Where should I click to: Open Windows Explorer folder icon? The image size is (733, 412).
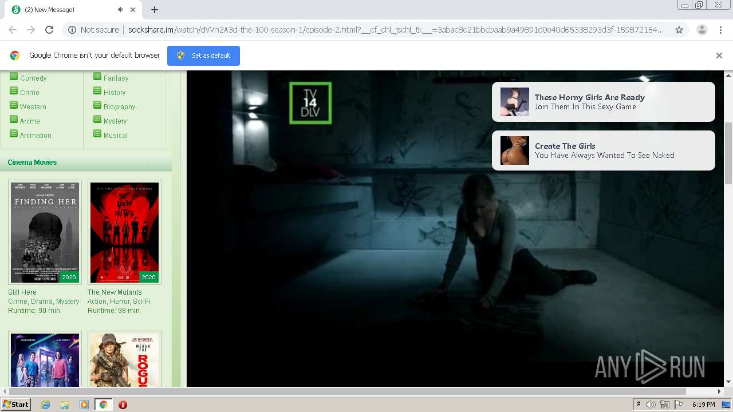point(65,405)
